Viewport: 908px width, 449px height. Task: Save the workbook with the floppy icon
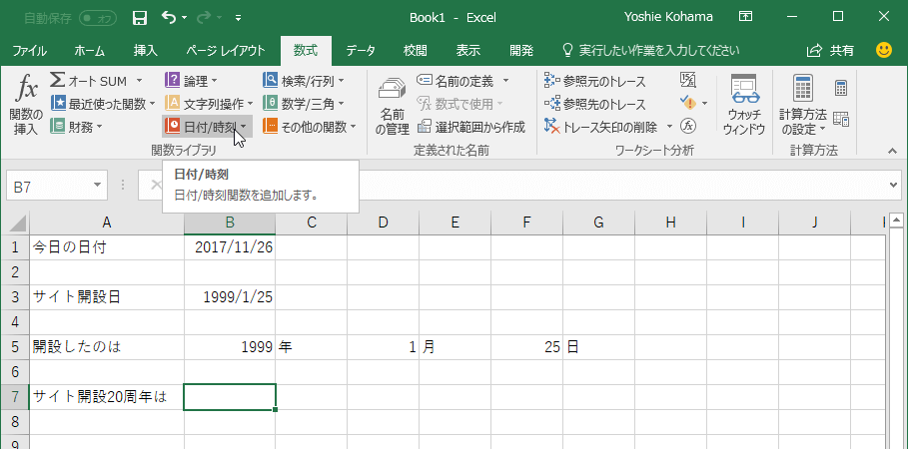140,17
